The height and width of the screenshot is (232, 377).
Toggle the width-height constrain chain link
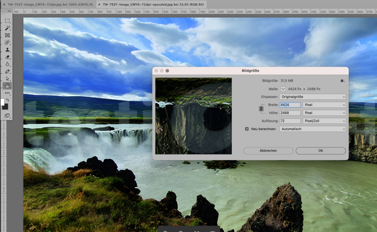tap(261, 109)
